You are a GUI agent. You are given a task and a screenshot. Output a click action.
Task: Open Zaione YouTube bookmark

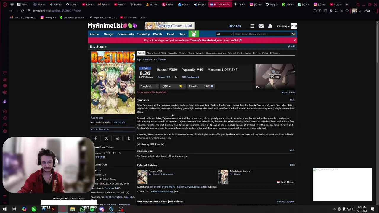[x=133, y=17]
